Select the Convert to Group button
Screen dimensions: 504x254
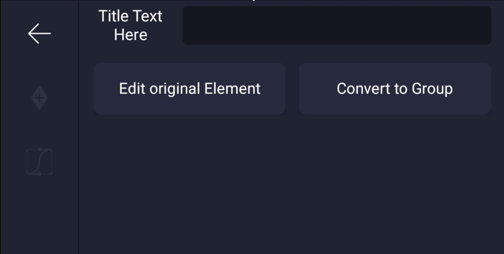(395, 89)
